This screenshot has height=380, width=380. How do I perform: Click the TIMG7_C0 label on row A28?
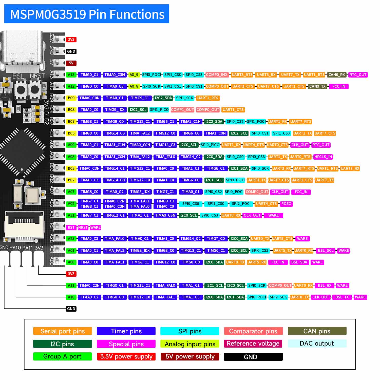(216, 239)
